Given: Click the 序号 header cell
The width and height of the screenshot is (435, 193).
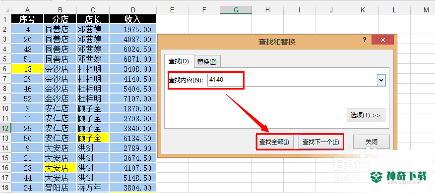Looking at the screenshot, I should click(x=27, y=19).
